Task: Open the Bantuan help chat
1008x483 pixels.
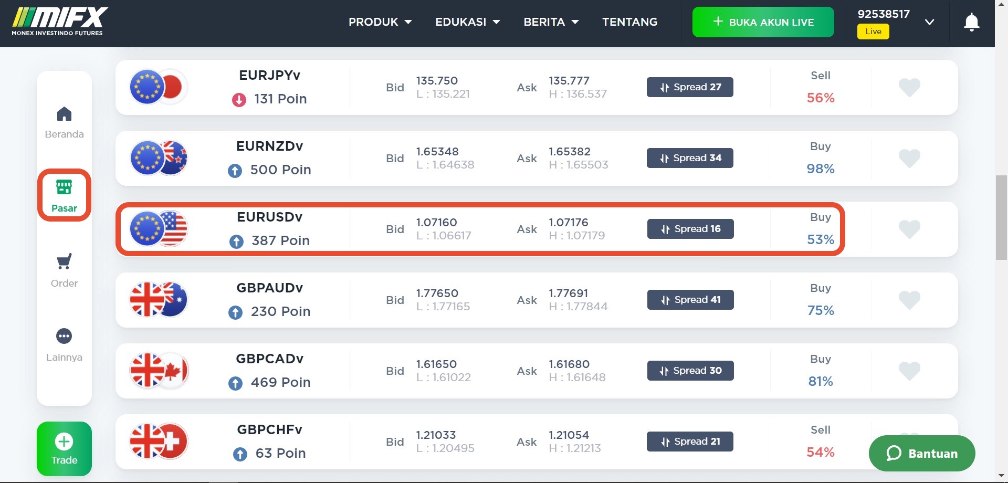Action: click(x=922, y=453)
